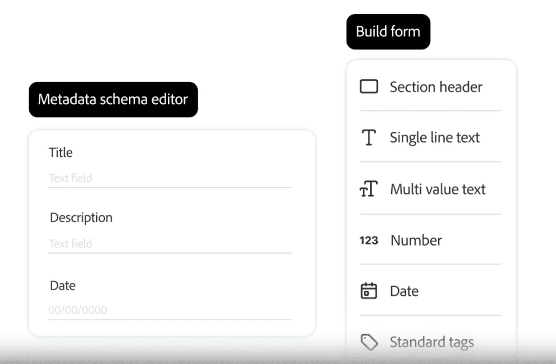Select the Standard tags component label
Image resolution: width=556 pixels, height=364 pixels.
431,342
